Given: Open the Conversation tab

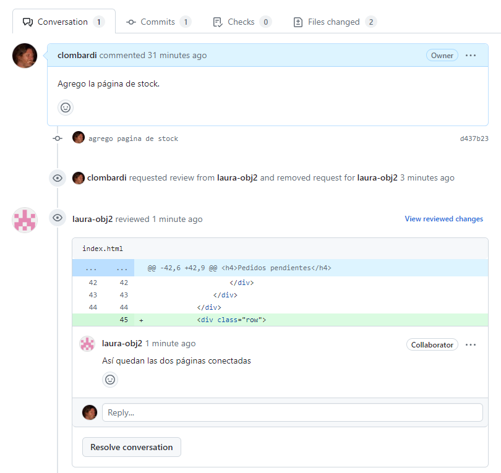Looking at the screenshot, I should click(63, 22).
